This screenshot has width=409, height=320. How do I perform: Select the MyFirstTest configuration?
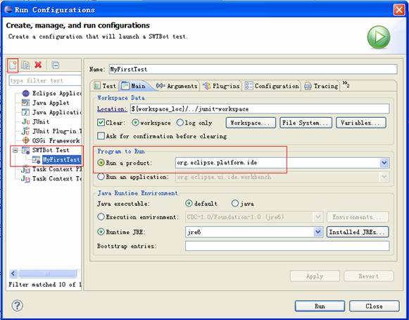coord(61,159)
